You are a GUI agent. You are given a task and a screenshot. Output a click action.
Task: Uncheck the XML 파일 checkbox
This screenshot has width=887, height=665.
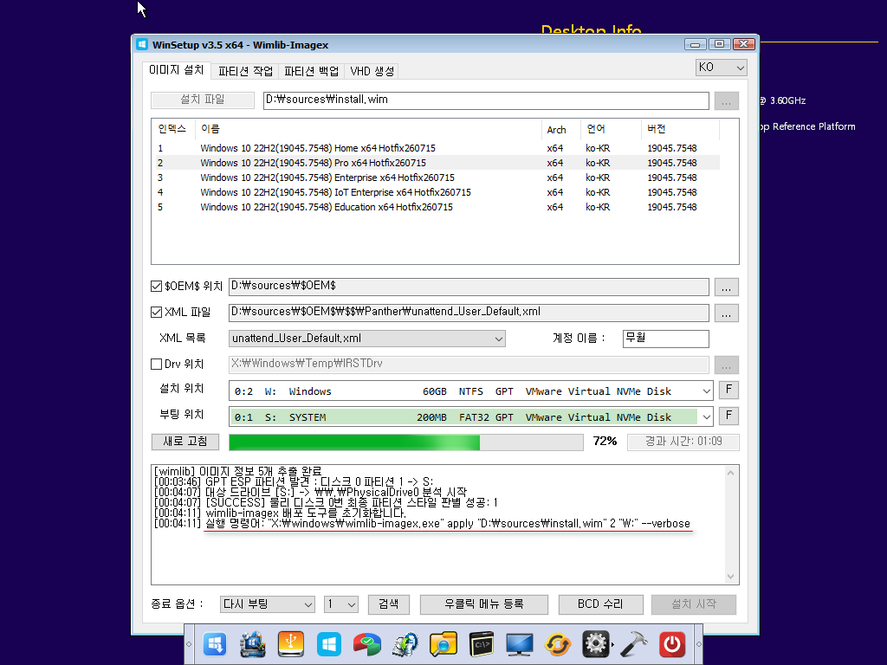pos(156,312)
